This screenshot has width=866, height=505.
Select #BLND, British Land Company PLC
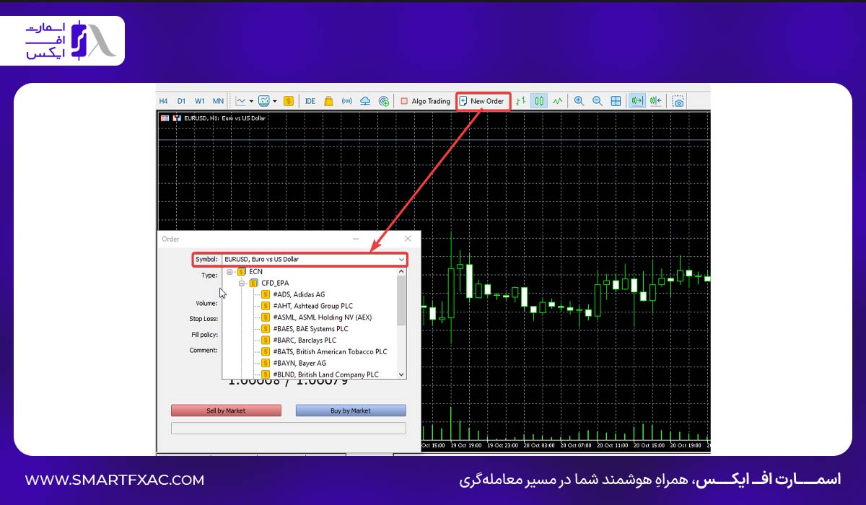320,374
